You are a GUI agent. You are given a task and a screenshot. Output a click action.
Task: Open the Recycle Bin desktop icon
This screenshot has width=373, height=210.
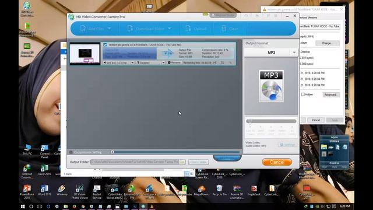(219, 190)
